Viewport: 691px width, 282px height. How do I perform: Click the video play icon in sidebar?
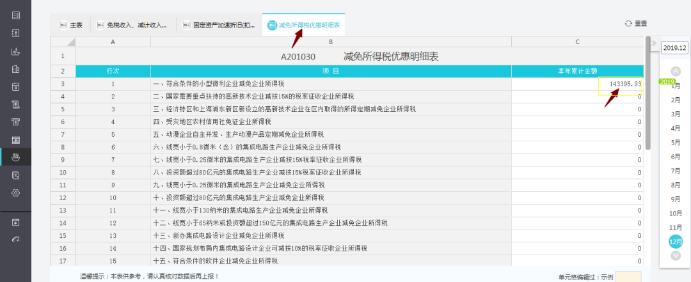pos(16,222)
